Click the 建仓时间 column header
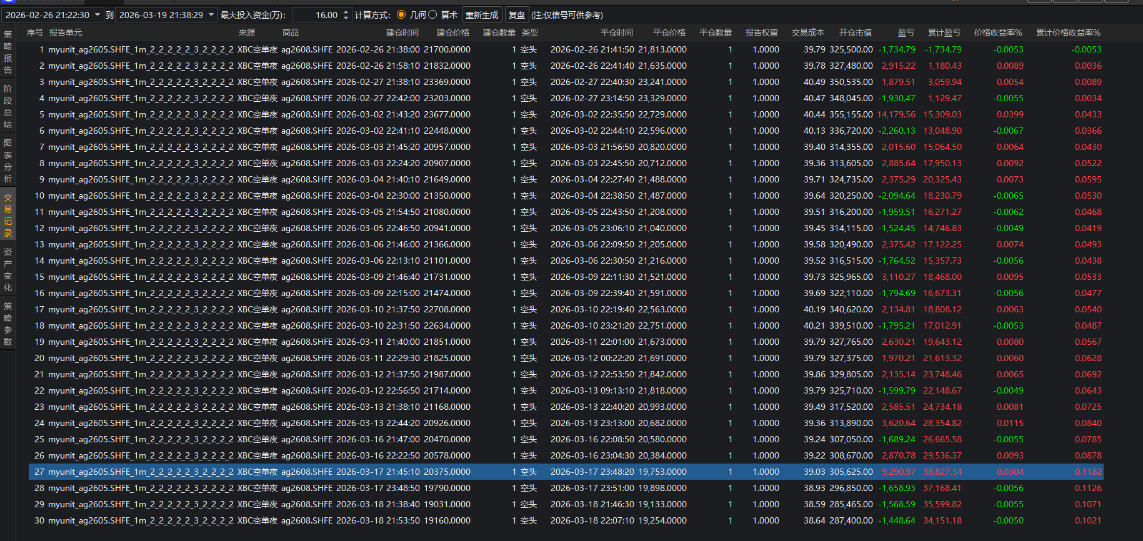Viewport: 1143px width, 541px height. (x=402, y=32)
